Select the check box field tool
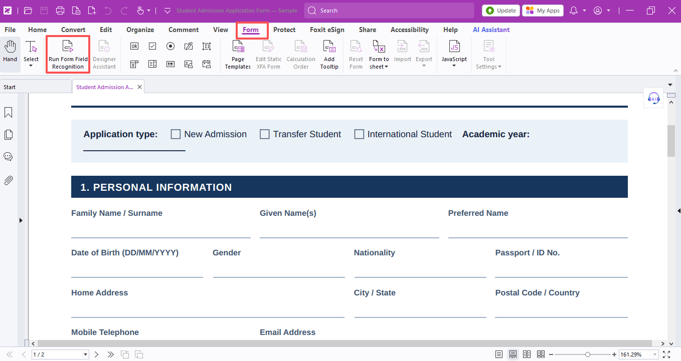 point(152,46)
